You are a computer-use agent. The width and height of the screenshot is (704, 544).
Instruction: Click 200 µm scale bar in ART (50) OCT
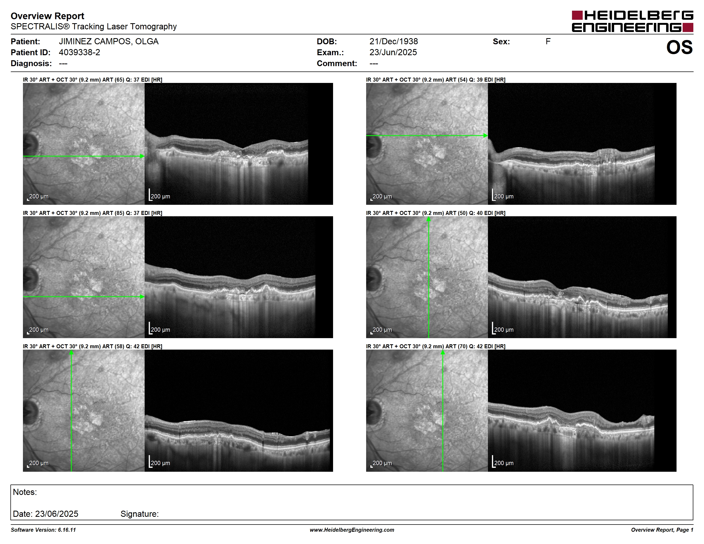[503, 328]
